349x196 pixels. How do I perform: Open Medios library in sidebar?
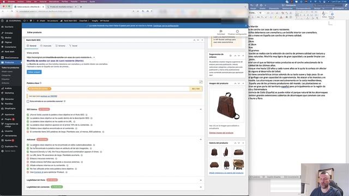coord(8,38)
